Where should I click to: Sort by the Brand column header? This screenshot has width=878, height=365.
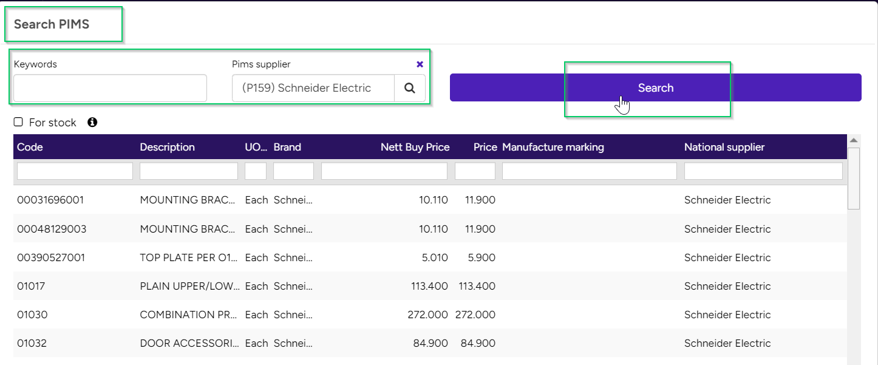click(x=287, y=147)
